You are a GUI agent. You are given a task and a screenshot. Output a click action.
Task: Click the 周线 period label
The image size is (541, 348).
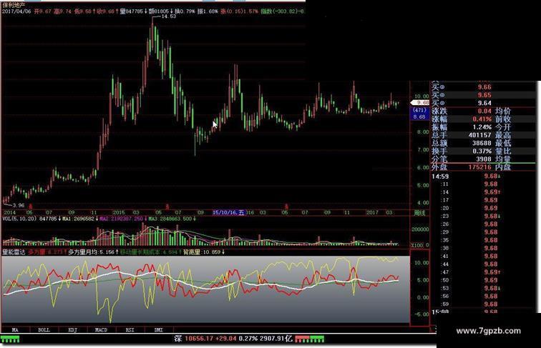(419, 213)
